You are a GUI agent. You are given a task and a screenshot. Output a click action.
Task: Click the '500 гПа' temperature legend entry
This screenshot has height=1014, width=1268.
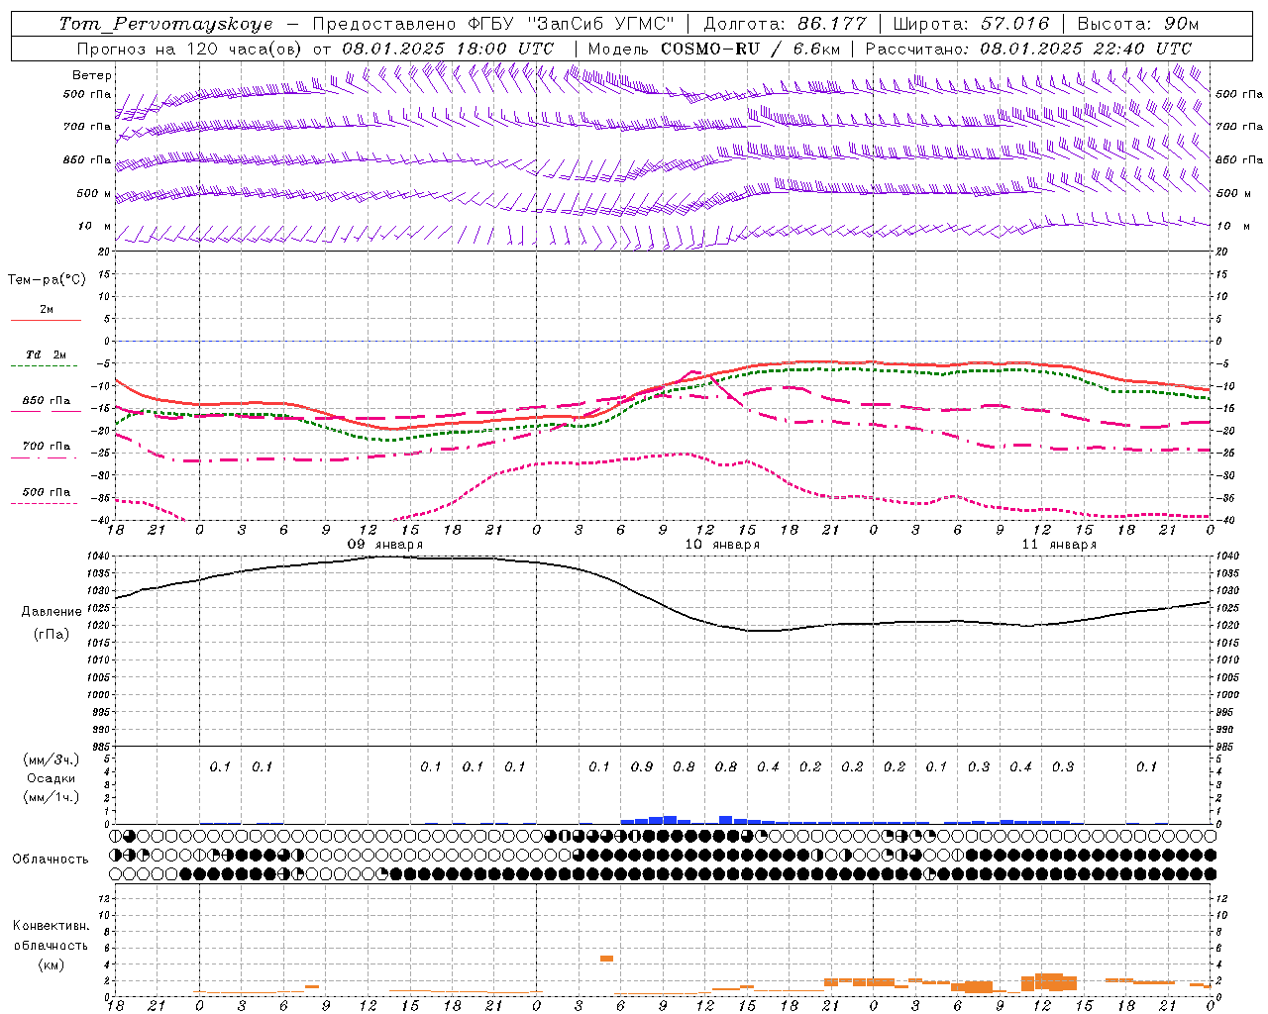46,492
